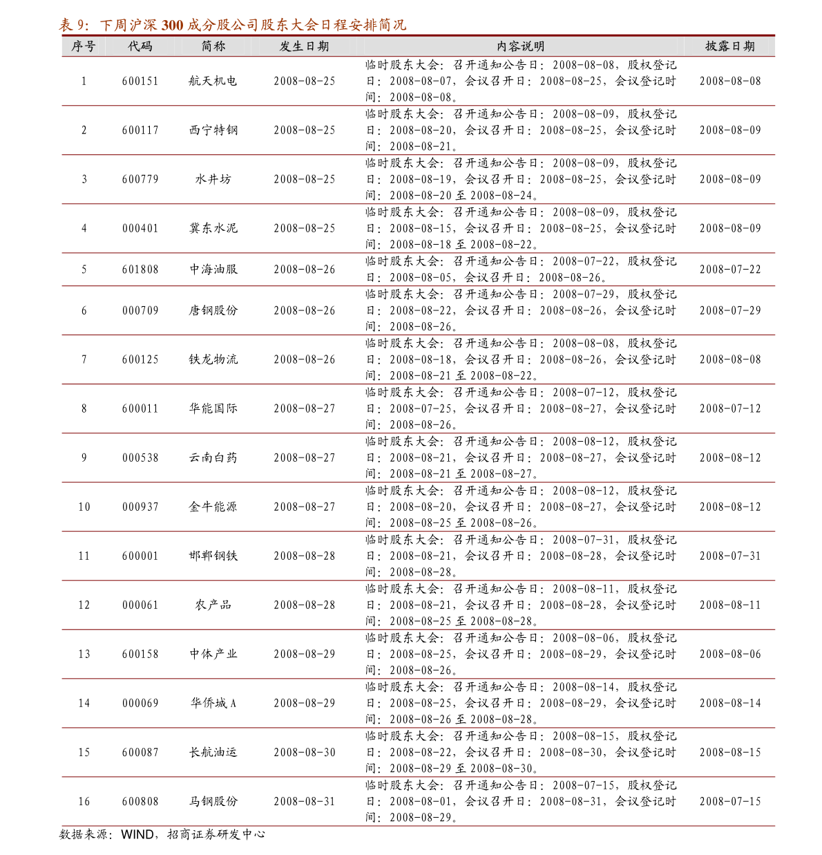Image resolution: width=822 pixels, height=855 pixels.
Task: Select the ninth blank table row
Action: (418, 458)
